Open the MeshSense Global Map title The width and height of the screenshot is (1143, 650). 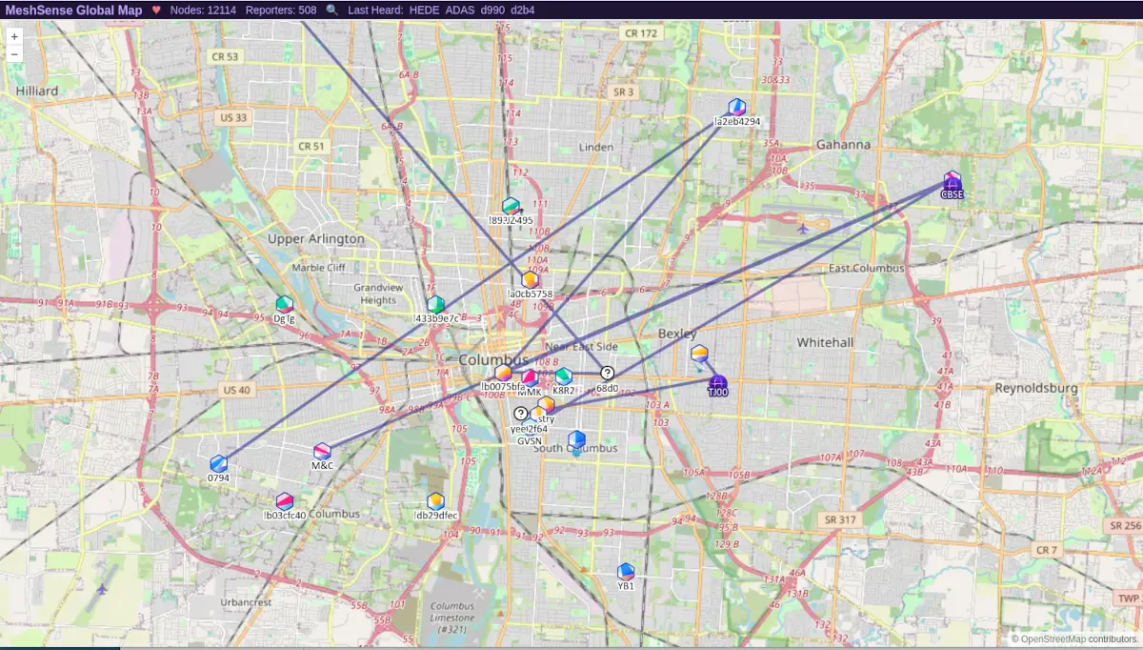click(73, 10)
